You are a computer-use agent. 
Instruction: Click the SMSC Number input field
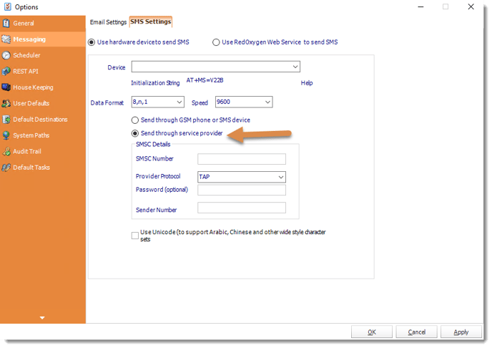[x=242, y=159]
